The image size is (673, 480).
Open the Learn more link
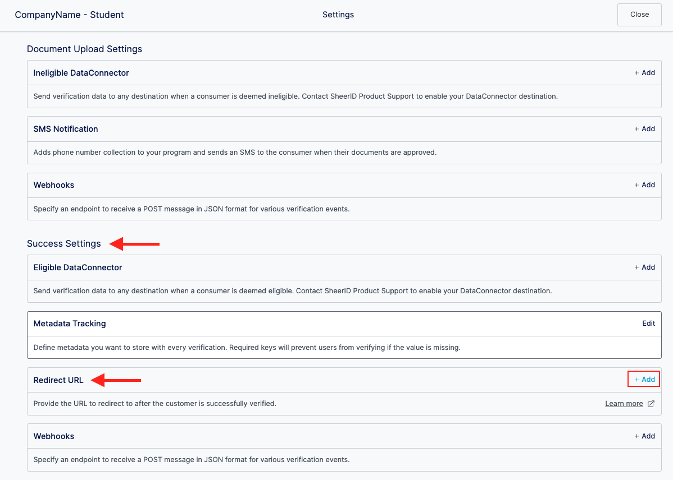pyautogui.click(x=624, y=404)
